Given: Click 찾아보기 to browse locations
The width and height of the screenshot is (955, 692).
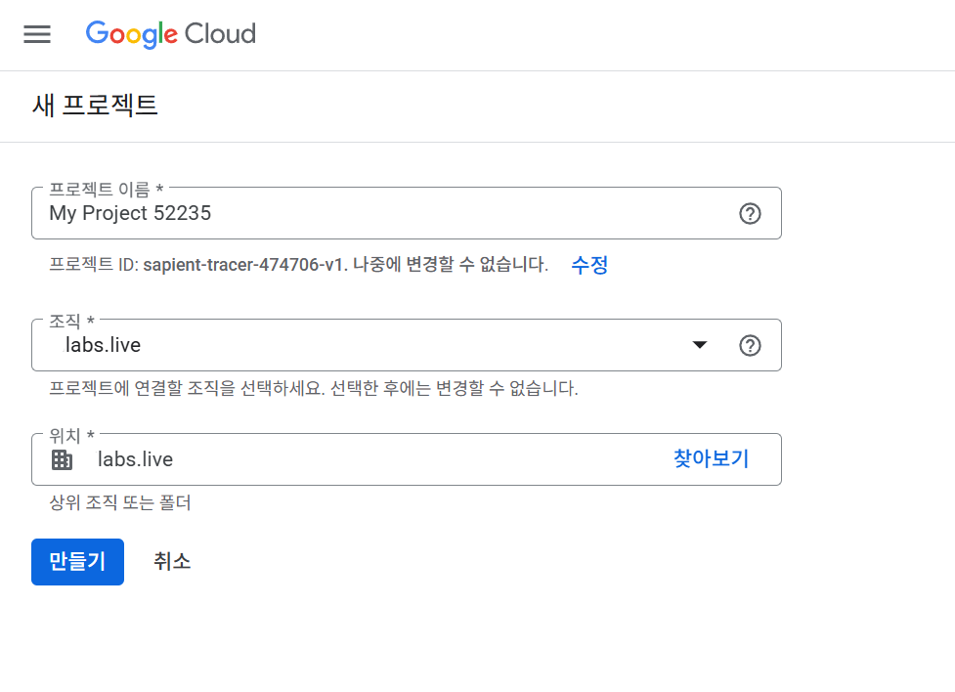Looking at the screenshot, I should (711, 459).
